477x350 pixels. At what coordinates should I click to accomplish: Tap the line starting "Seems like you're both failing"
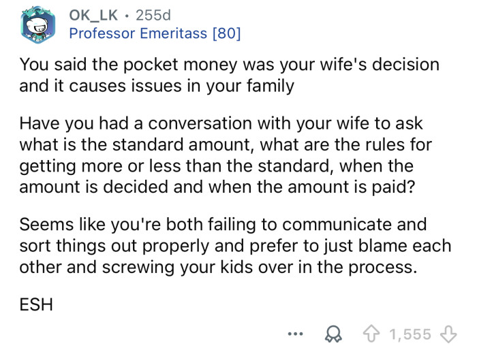click(x=222, y=224)
